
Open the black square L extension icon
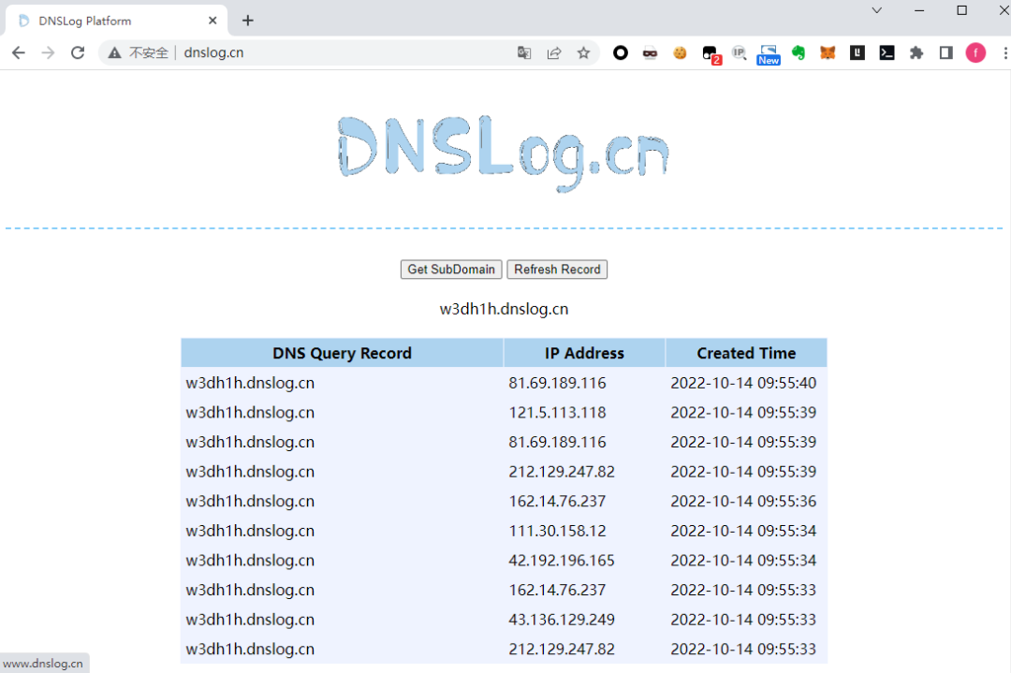click(857, 52)
